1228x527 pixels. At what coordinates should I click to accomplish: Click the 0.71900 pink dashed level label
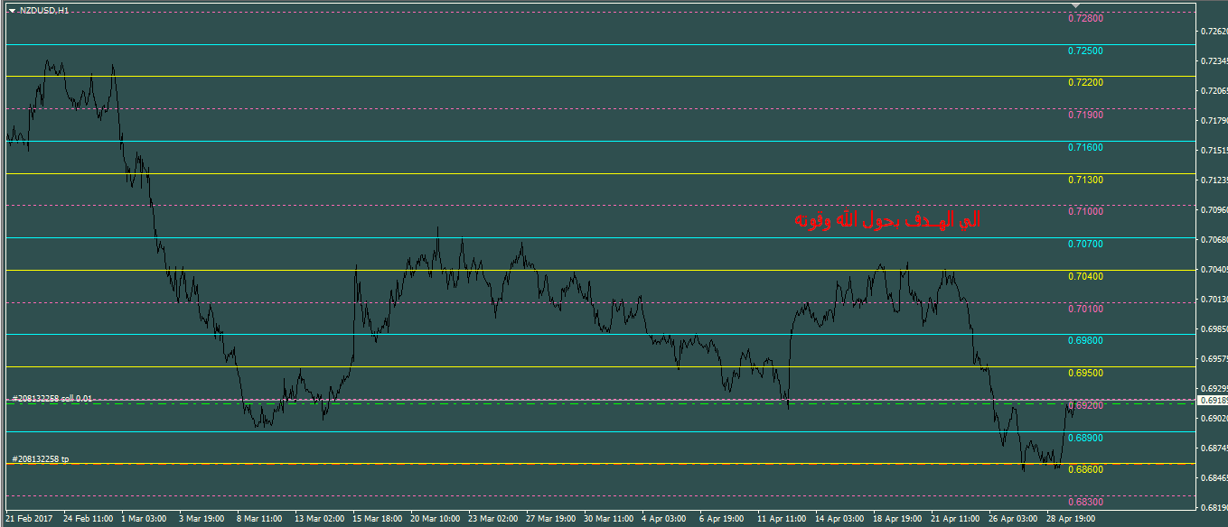tap(1085, 115)
